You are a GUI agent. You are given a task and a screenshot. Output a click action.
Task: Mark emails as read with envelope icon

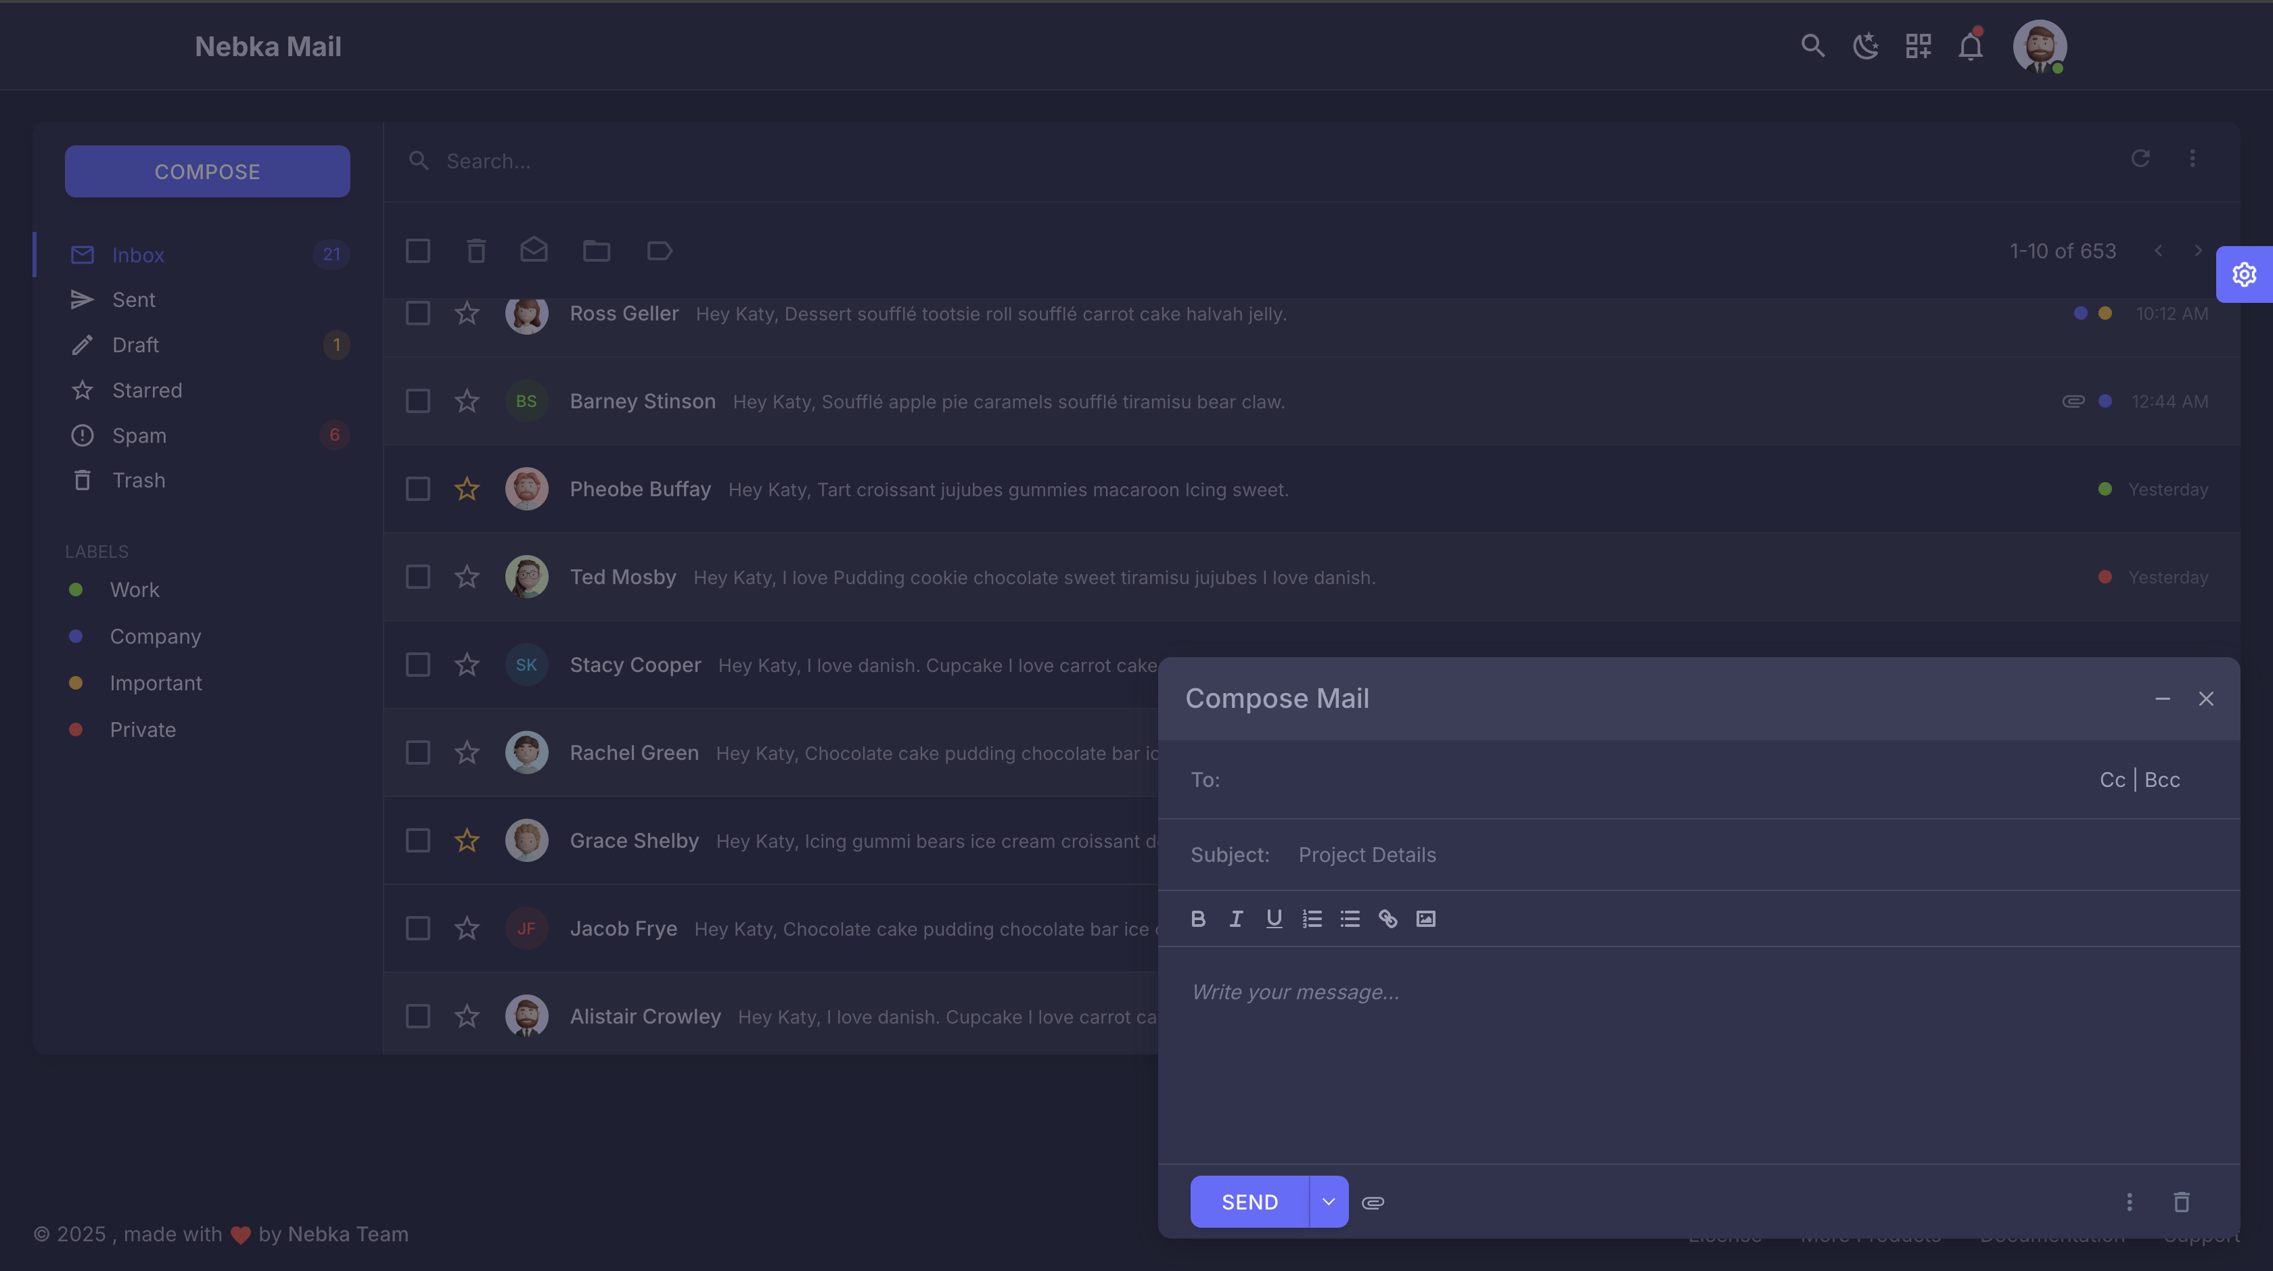[534, 251]
